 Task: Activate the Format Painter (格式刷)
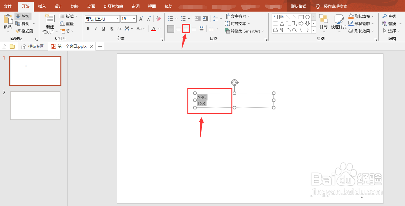(x=24, y=31)
